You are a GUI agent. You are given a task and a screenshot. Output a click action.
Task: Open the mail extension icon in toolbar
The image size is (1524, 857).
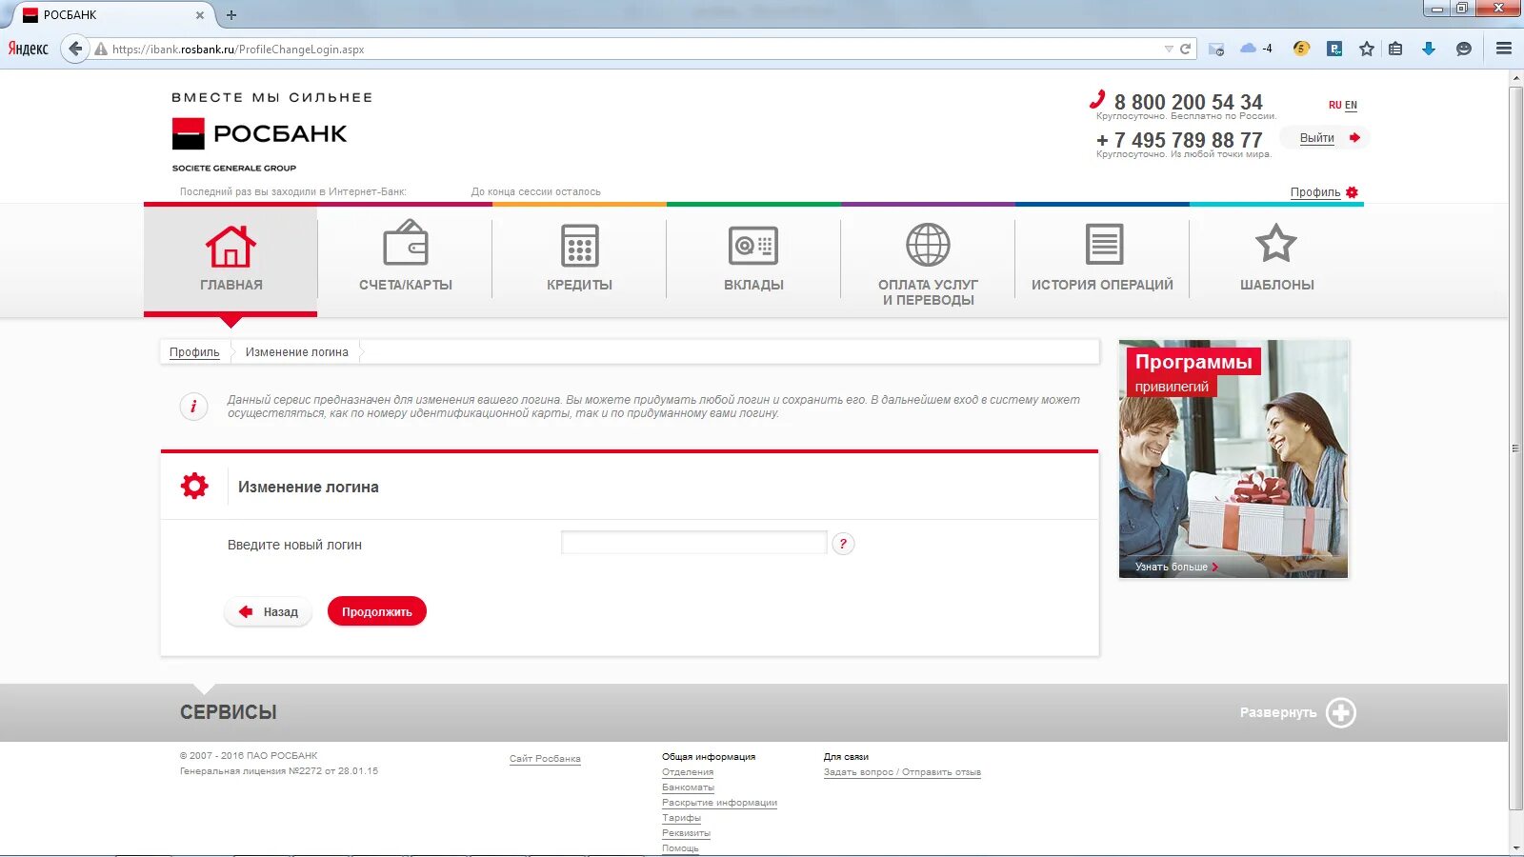pyautogui.click(x=1216, y=49)
